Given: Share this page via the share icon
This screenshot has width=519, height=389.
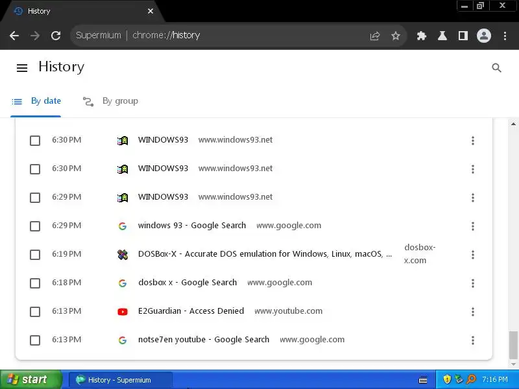Looking at the screenshot, I should pyautogui.click(x=375, y=36).
